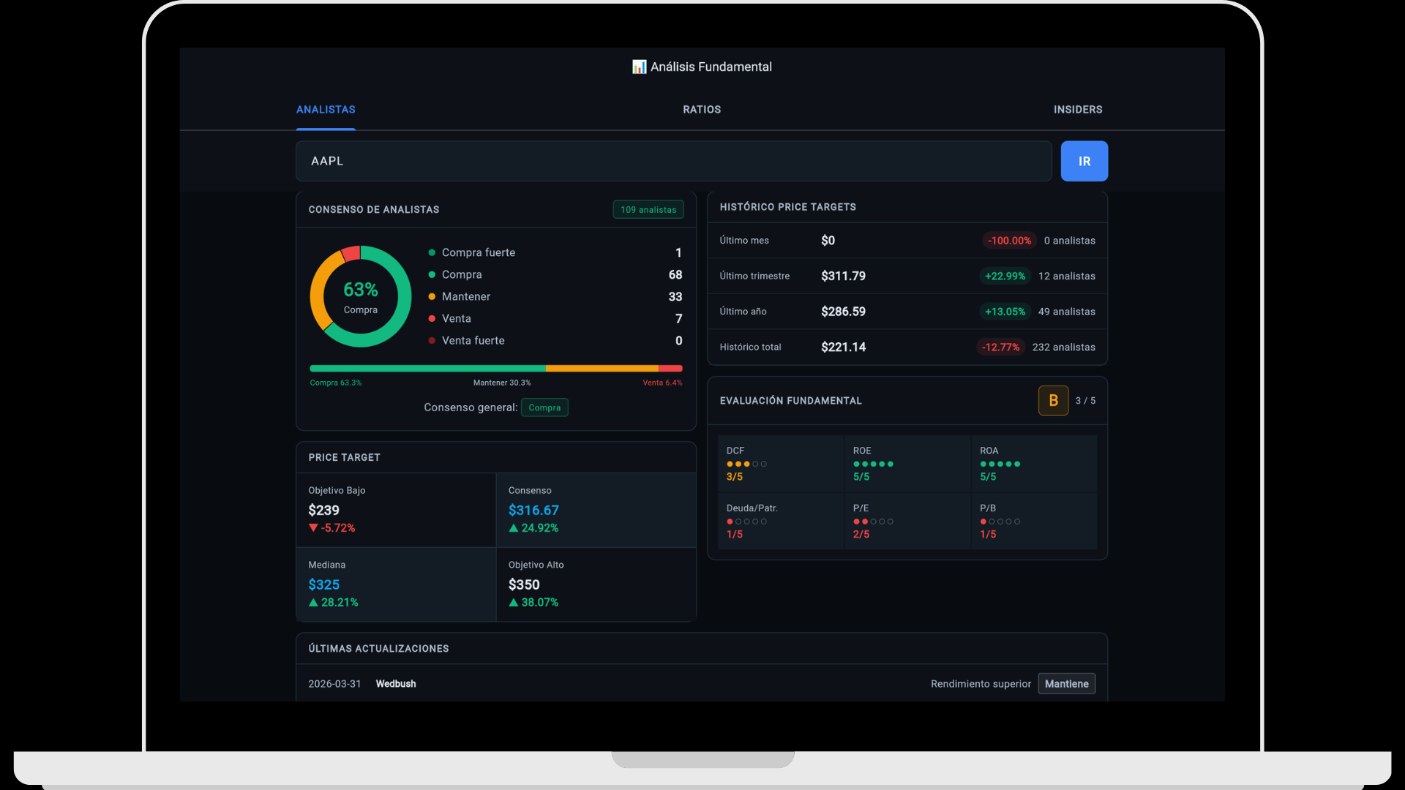
Task: Expand the 109 analistas badge details
Action: [648, 209]
